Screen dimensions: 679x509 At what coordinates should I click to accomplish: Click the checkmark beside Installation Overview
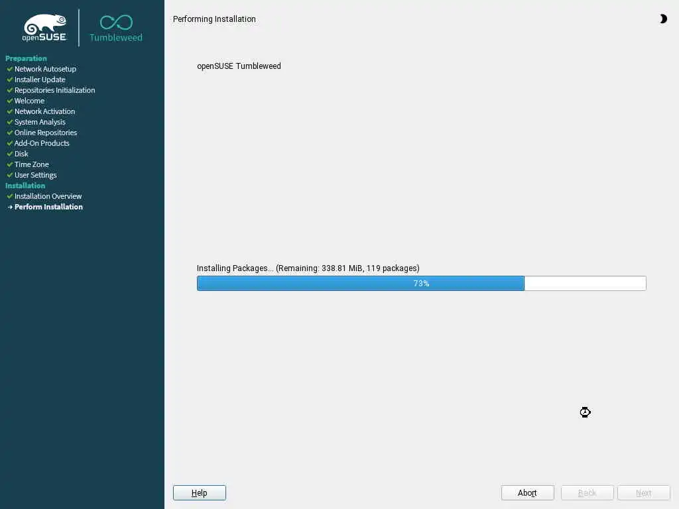[x=9, y=196]
